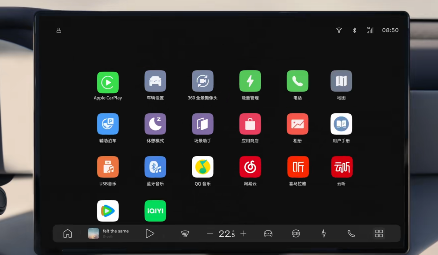Tap the Wi-Fi status icon
Viewport: 438px width, 255px height.
339,30
